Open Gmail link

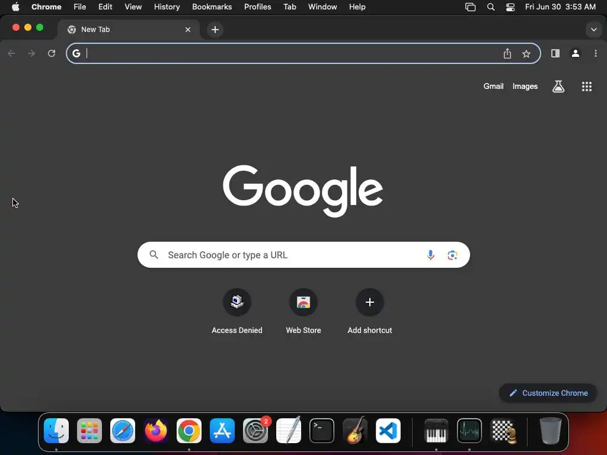coord(493,86)
